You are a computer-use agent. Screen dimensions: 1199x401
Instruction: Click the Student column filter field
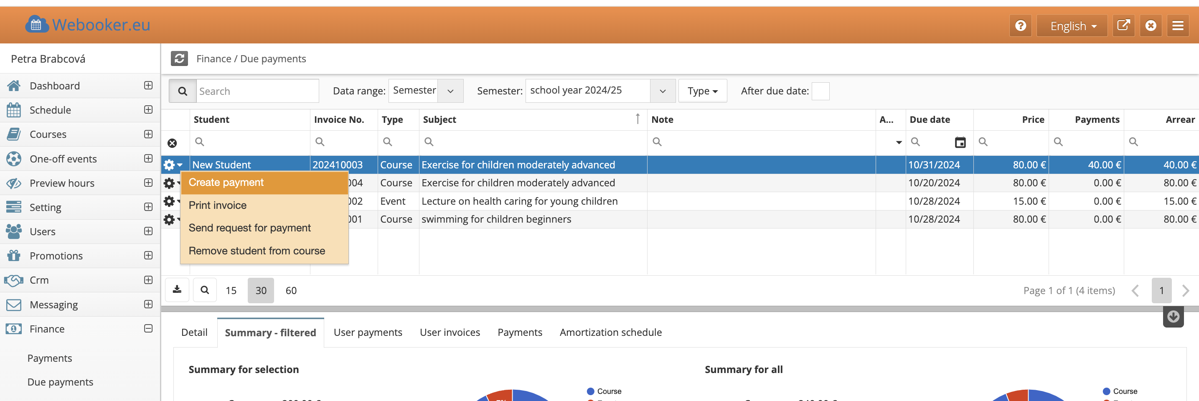tap(250, 142)
